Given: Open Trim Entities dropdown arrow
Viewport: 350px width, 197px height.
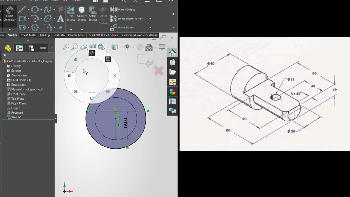Looking at the screenshot, I should pos(71,30).
